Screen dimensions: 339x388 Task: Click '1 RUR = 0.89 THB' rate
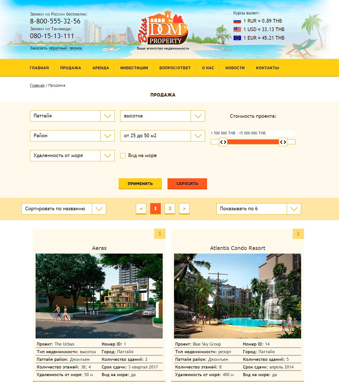[263, 21]
